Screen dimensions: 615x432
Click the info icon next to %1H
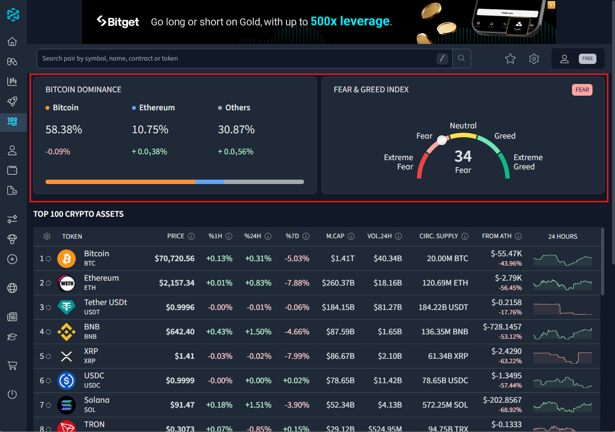click(x=229, y=236)
